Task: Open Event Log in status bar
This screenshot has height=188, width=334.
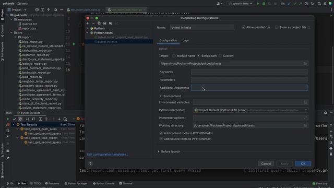Action: [320, 183]
